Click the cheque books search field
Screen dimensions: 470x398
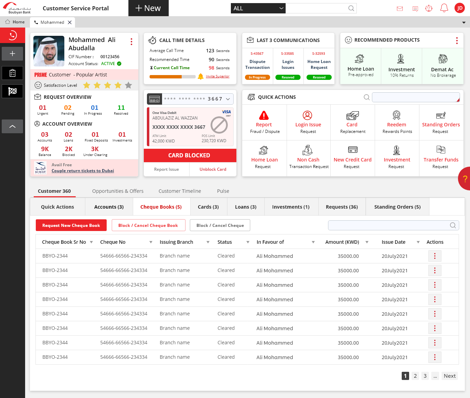coord(389,226)
